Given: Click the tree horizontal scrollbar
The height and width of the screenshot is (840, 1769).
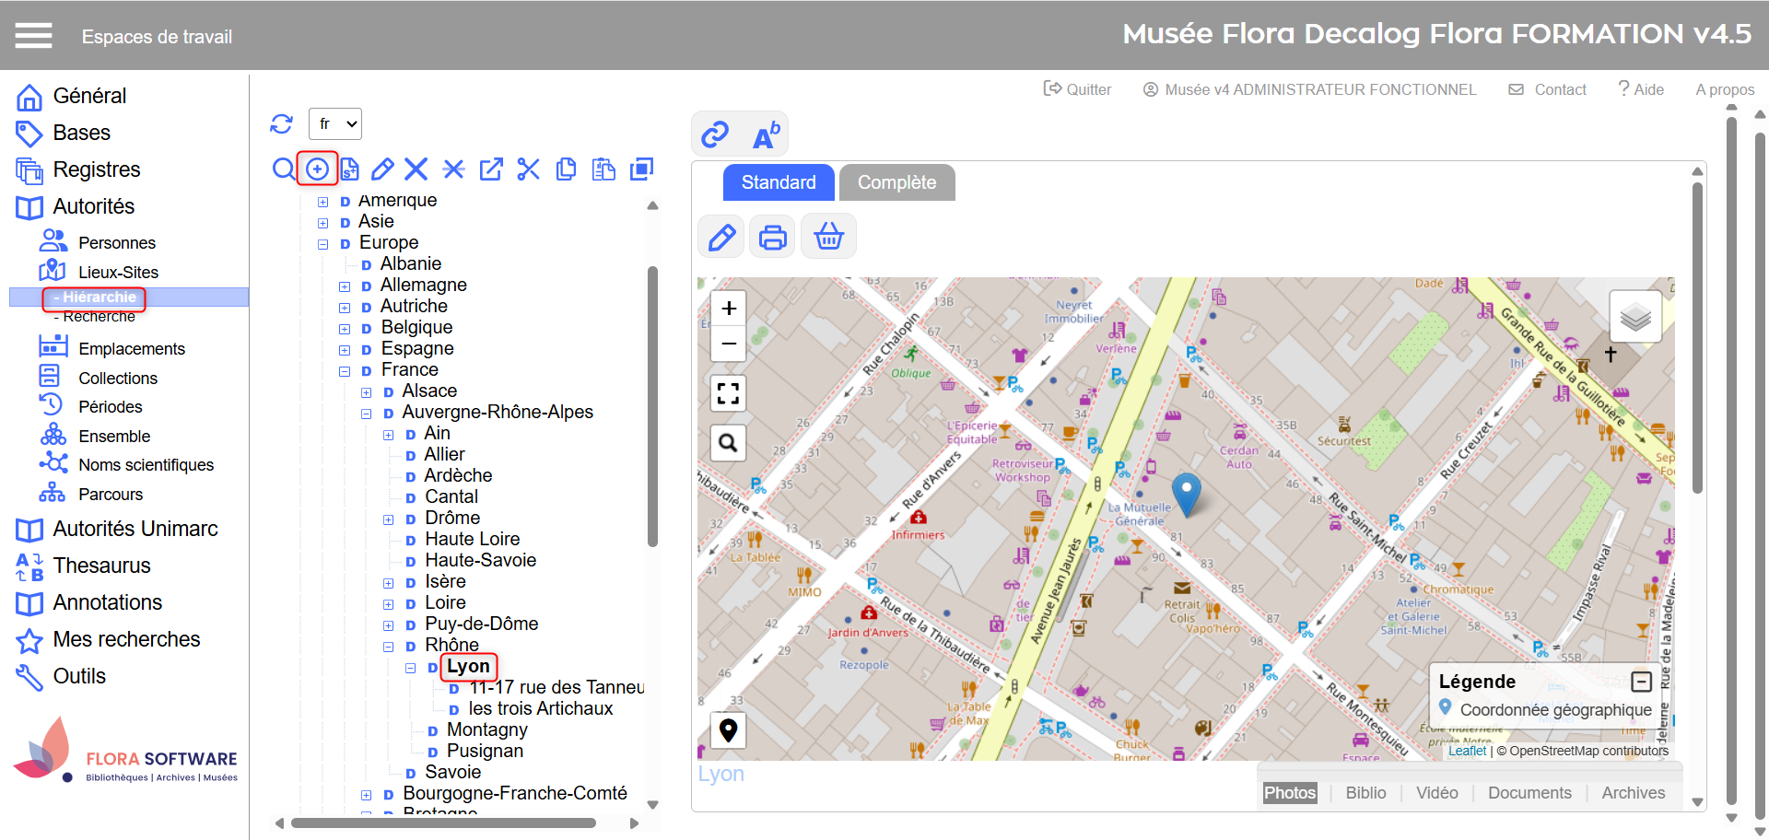Looking at the screenshot, I should click(442, 823).
